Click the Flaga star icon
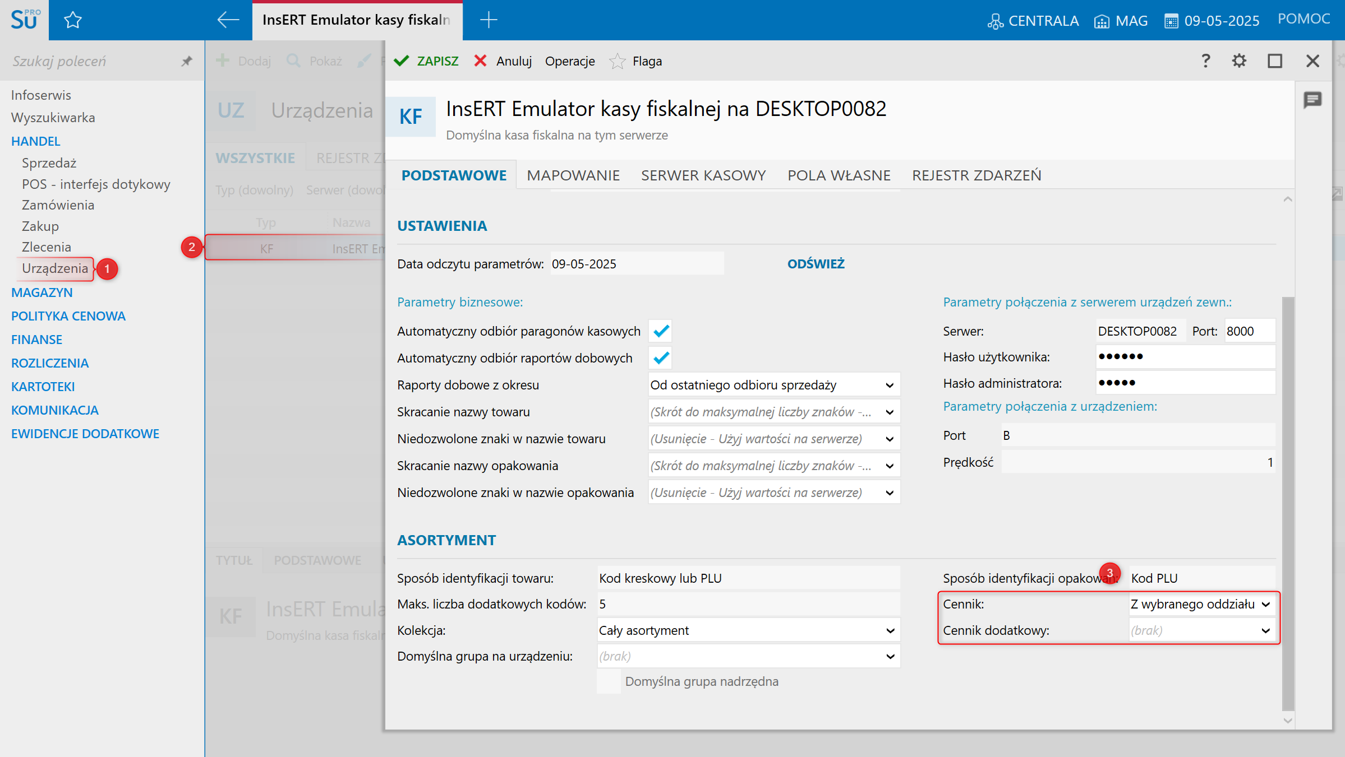The height and width of the screenshot is (757, 1345). (617, 61)
